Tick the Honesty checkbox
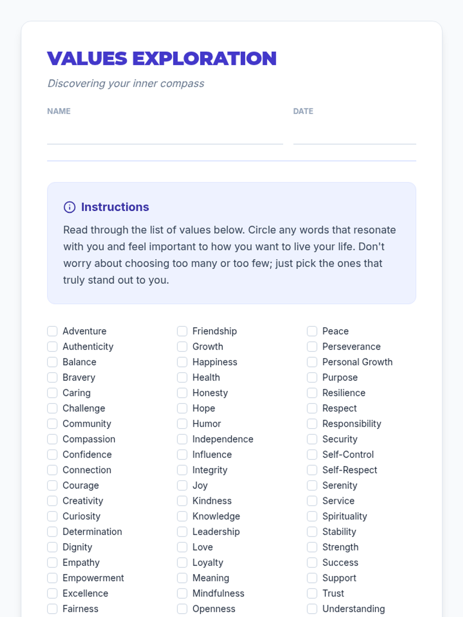This screenshot has width=463, height=617. click(x=182, y=393)
